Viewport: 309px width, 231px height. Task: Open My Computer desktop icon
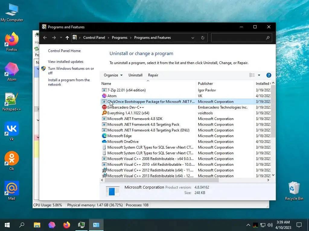[x=12, y=13]
